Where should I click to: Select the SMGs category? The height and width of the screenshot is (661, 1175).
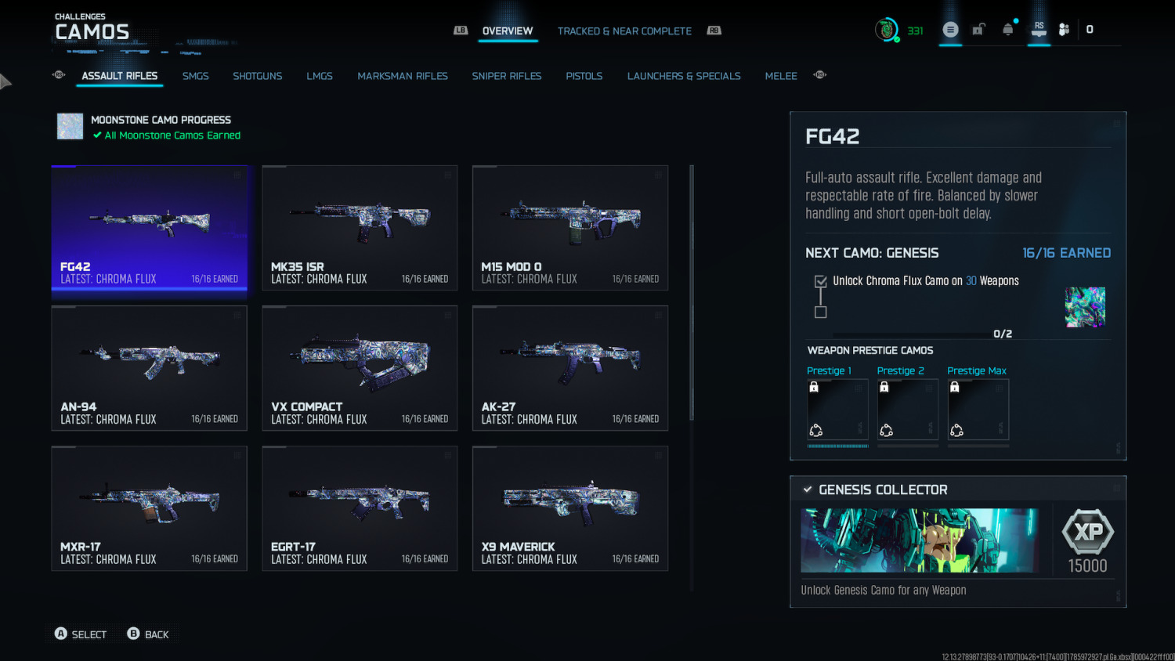click(x=196, y=76)
